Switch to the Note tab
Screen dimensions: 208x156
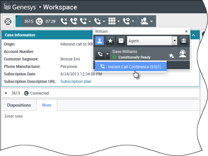click(x=46, y=105)
